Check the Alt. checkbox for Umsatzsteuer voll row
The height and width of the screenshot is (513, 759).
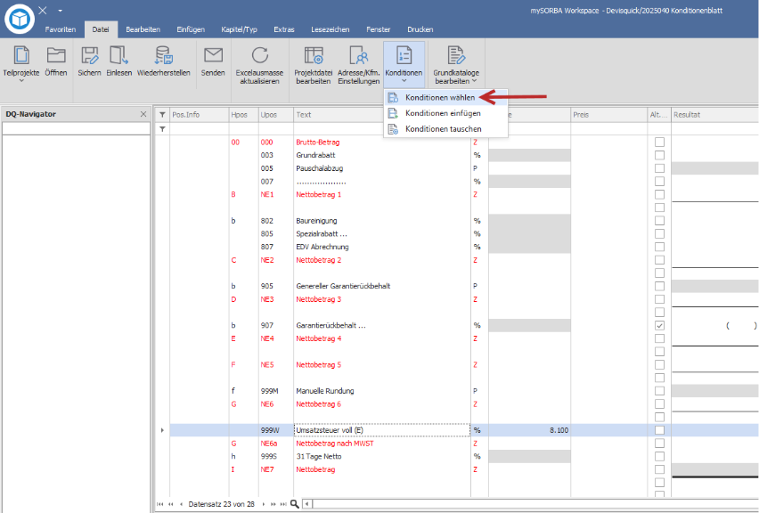click(659, 430)
